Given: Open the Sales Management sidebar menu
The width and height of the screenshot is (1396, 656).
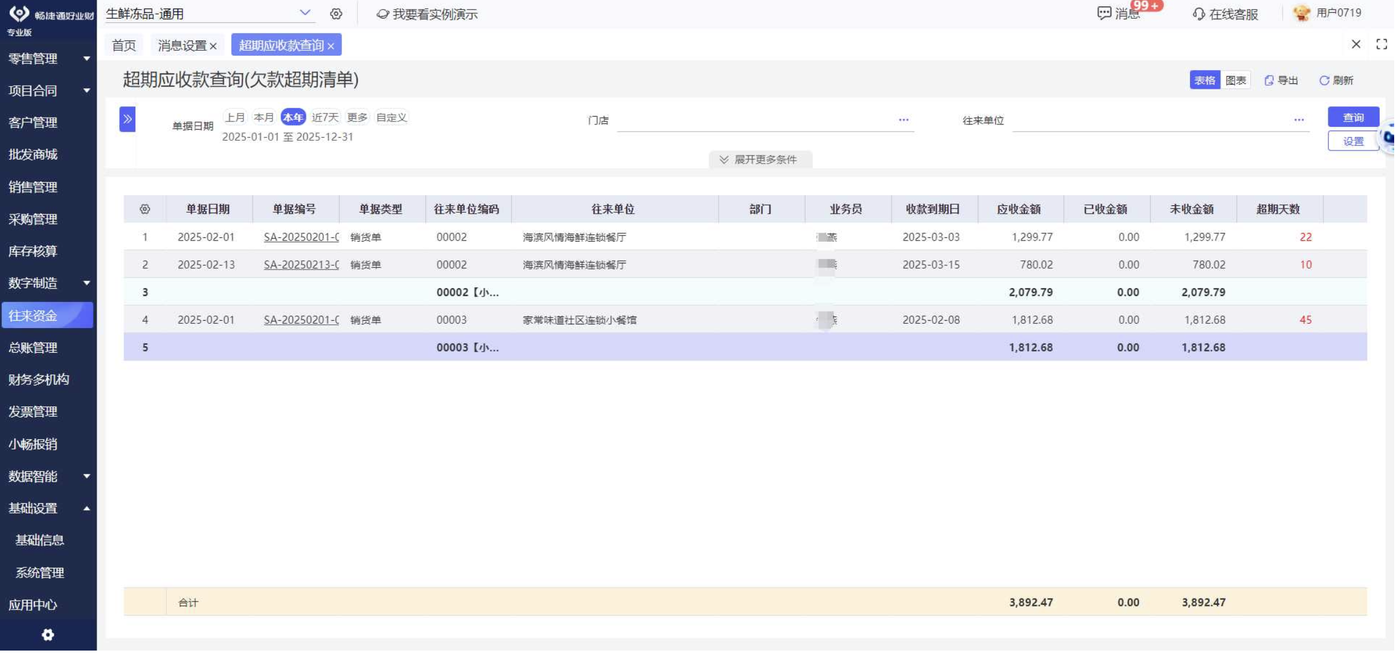Looking at the screenshot, I should tap(33, 187).
